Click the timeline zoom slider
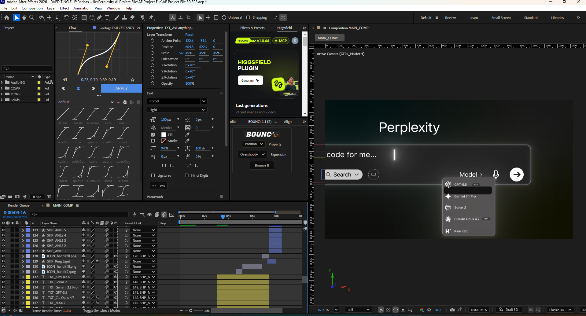 (x=194, y=310)
